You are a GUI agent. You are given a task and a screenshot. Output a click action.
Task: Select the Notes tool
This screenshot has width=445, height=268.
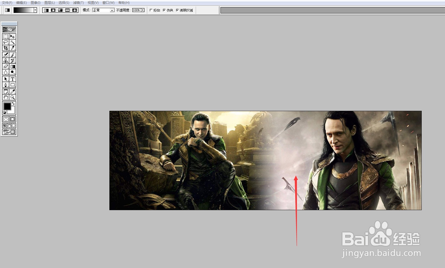pyautogui.click(x=6, y=92)
